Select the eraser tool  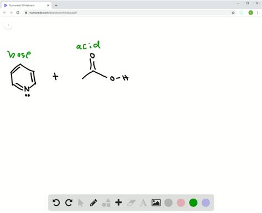click(131, 203)
